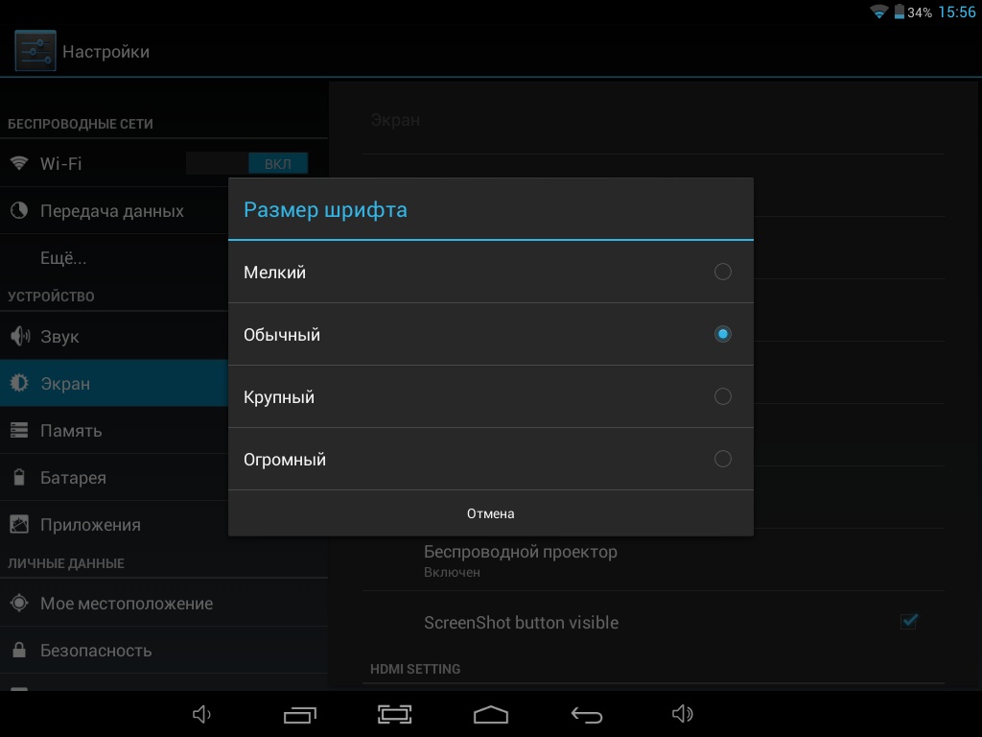This screenshot has width=982, height=737.
Task: Tap the Settings app icon in header
Action: click(x=35, y=51)
